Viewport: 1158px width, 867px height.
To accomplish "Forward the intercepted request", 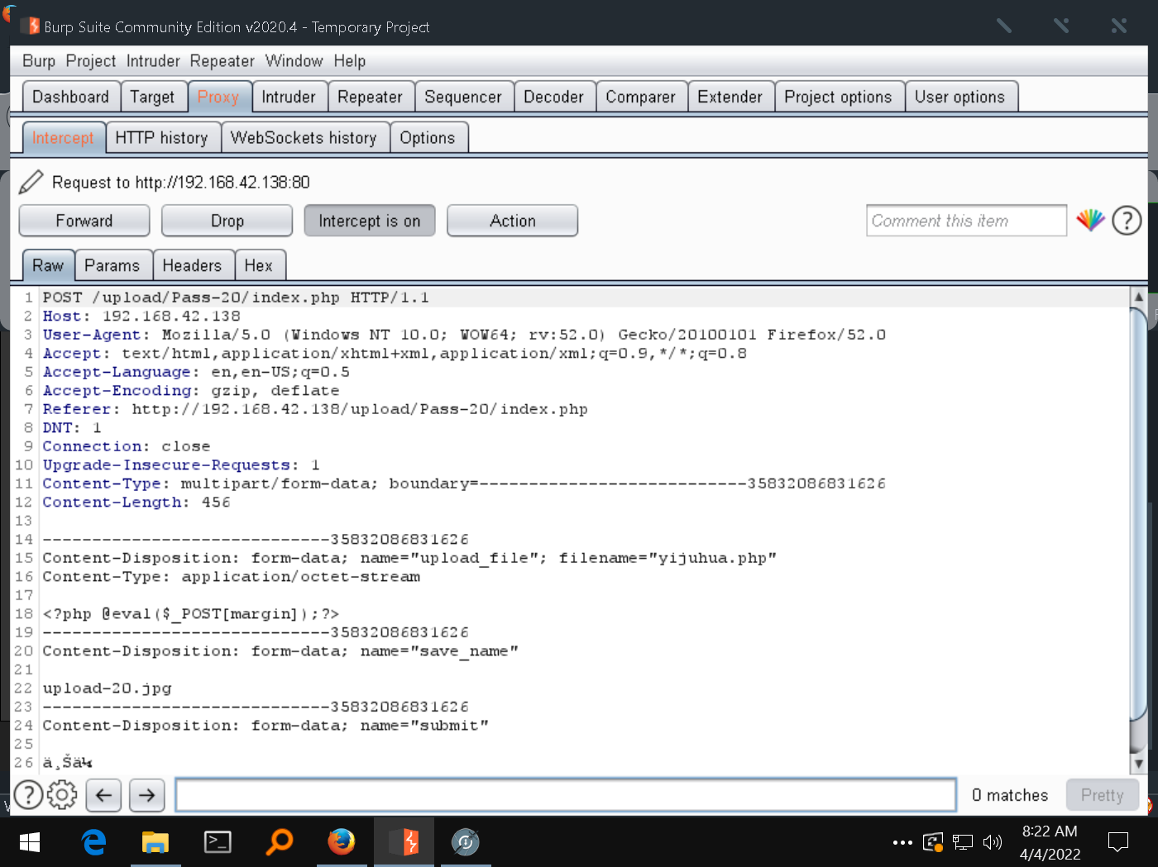I will 84,221.
